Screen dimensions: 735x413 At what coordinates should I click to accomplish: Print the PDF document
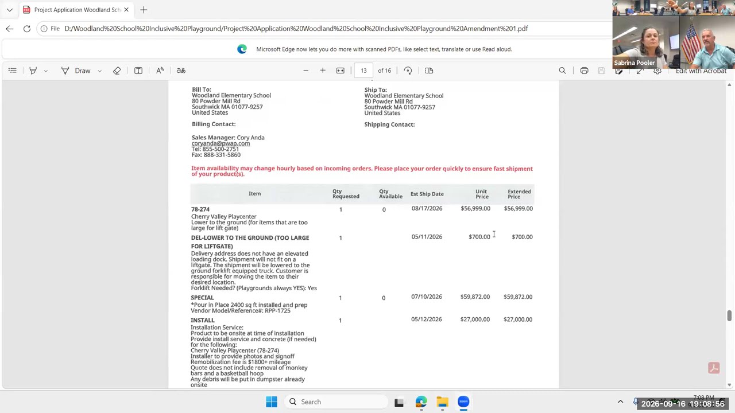(x=584, y=71)
